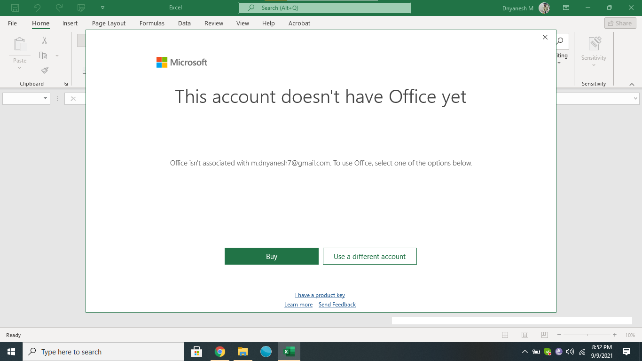This screenshot has height=361, width=642.
Task: Click the Copy icon in Clipboard
Action: tap(43, 55)
